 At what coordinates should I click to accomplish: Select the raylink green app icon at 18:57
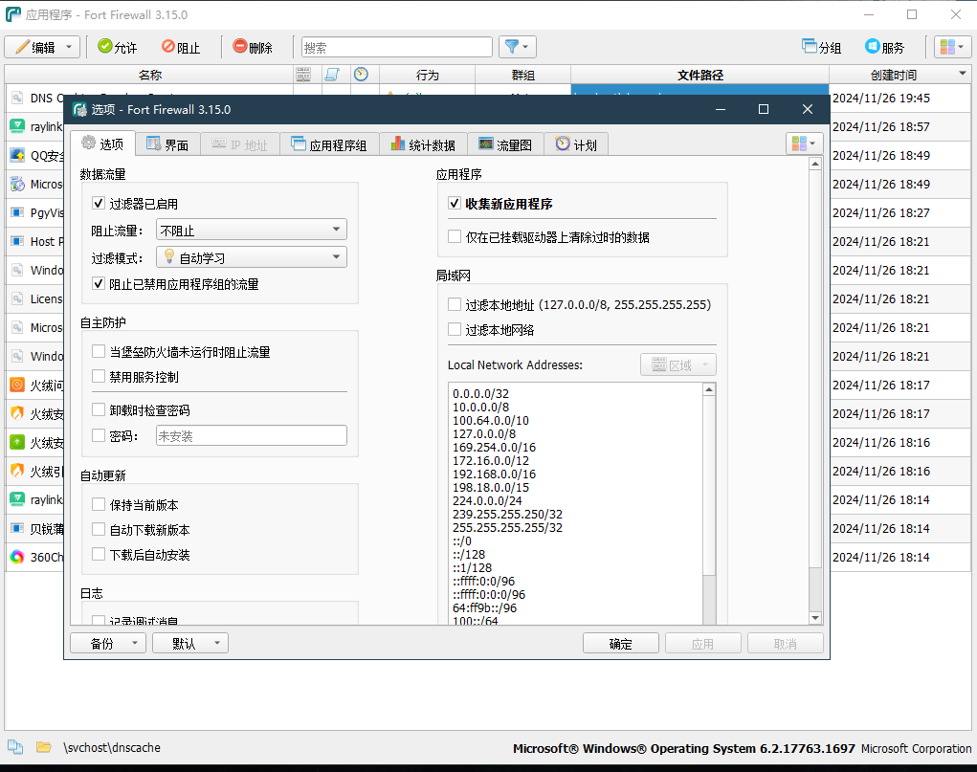coord(17,126)
